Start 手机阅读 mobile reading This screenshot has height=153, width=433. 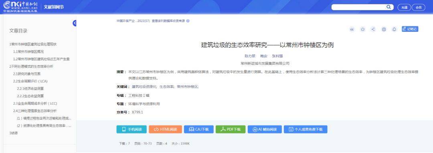coord(131,129)
